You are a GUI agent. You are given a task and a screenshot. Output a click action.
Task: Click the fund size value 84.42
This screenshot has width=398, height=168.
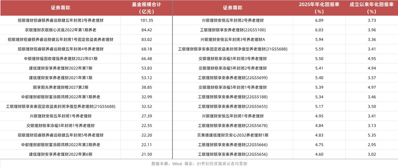[146, 30]
